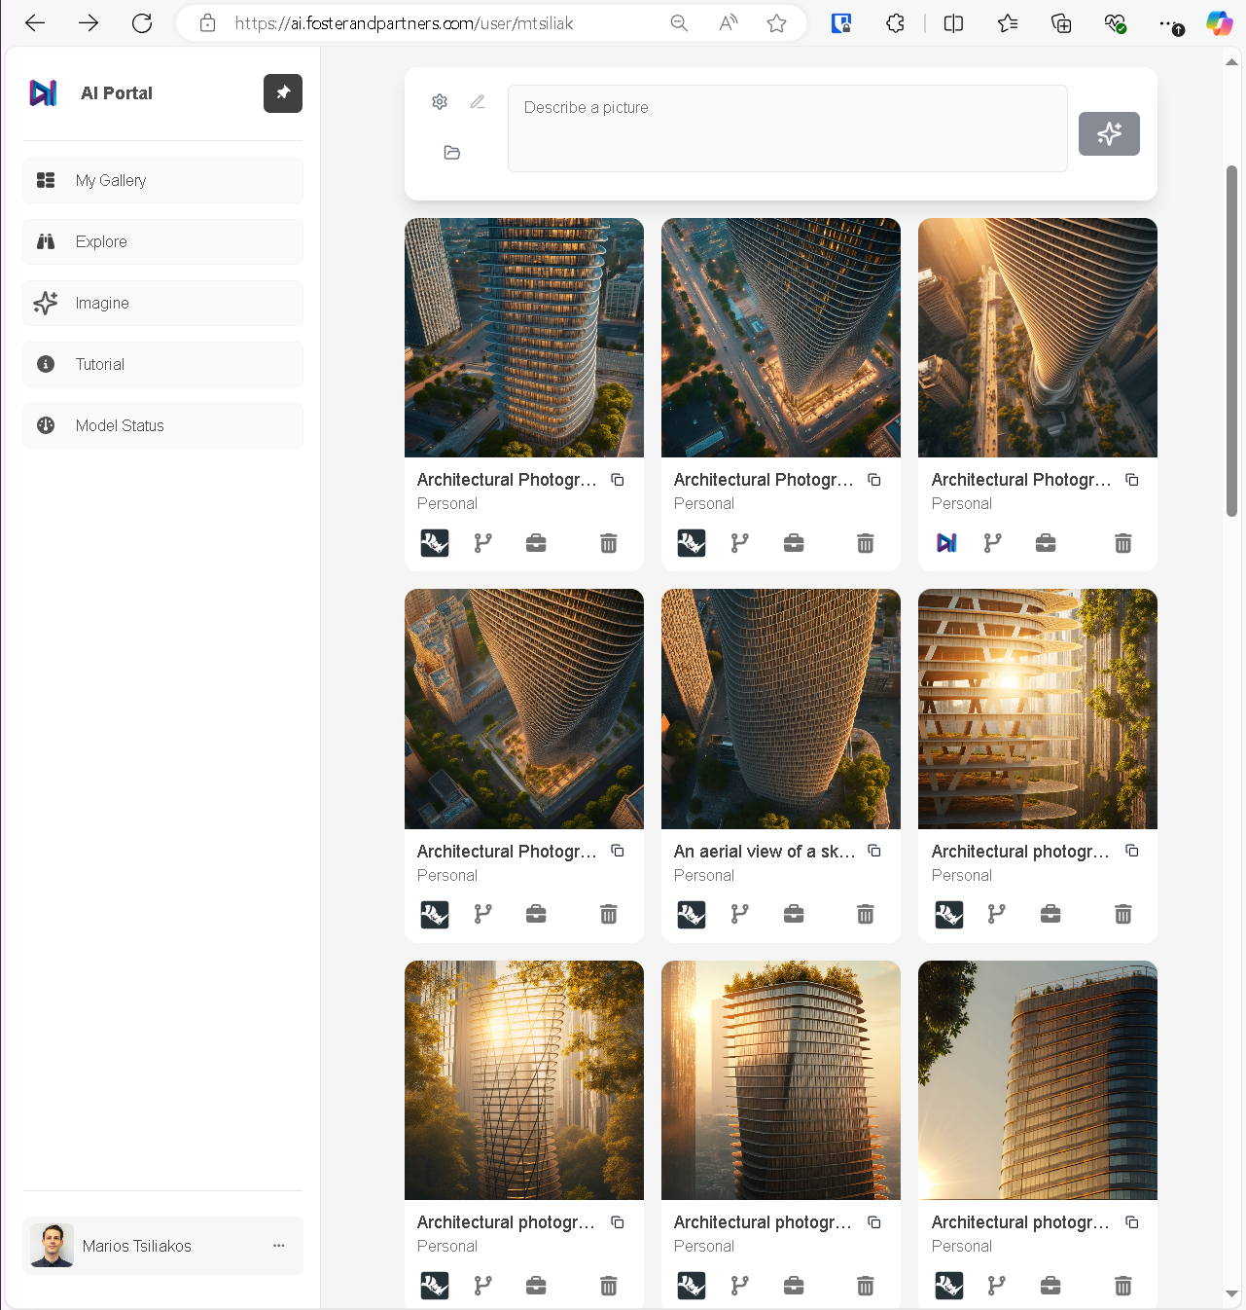
Task: Open the Imagine section
Action: 162,304
